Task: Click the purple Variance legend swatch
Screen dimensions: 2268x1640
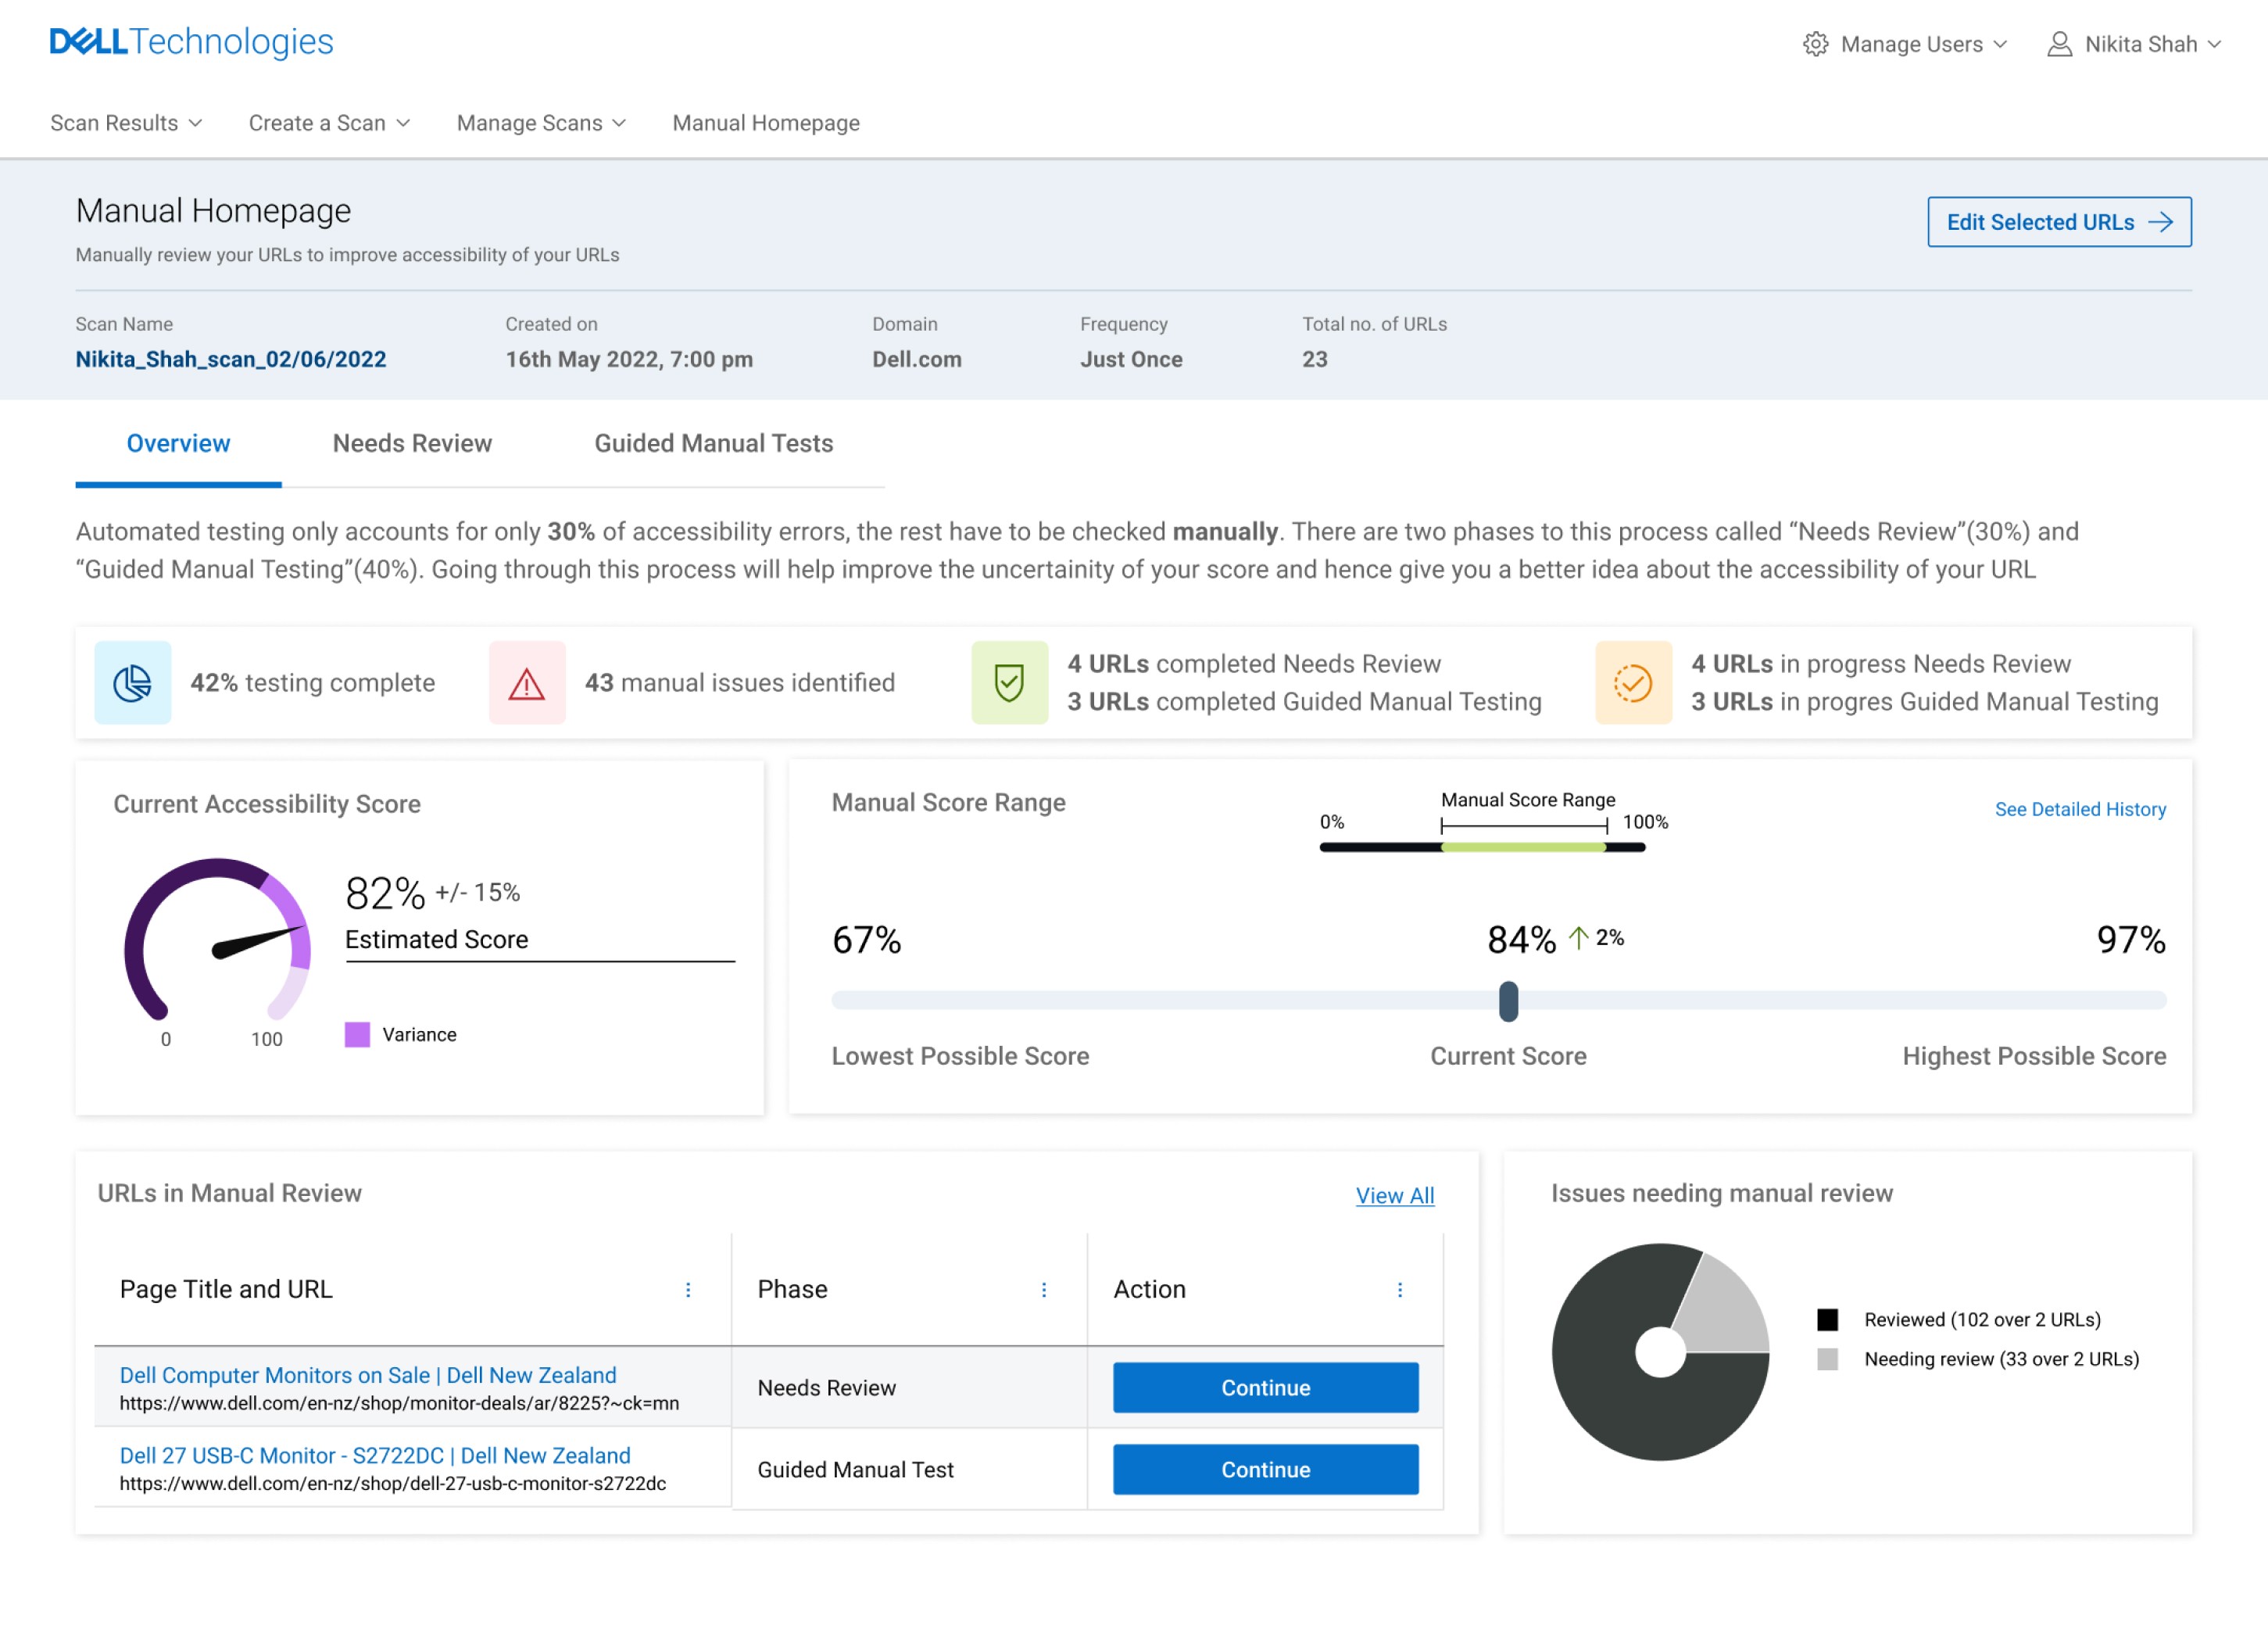Action: click(x=357, y=1035)
